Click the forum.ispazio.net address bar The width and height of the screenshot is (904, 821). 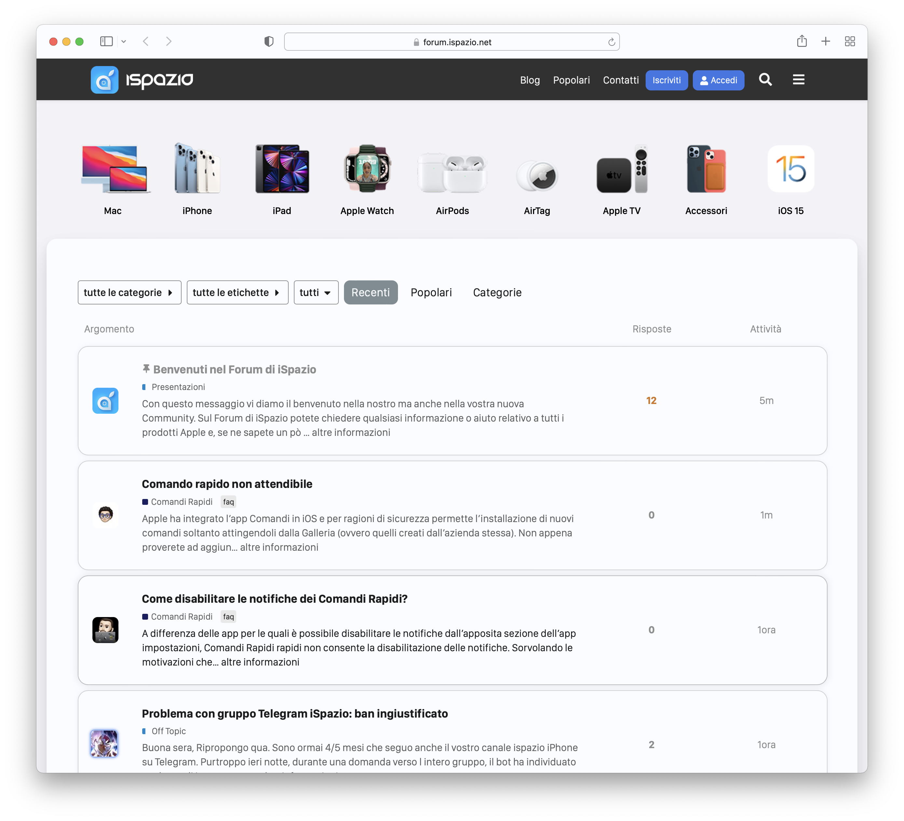tap(452, 42)
